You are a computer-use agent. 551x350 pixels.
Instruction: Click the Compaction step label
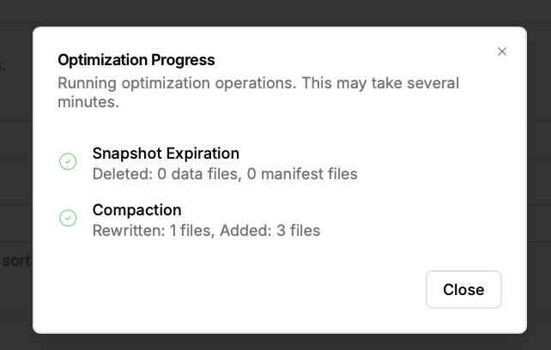[x=136, y=210]
